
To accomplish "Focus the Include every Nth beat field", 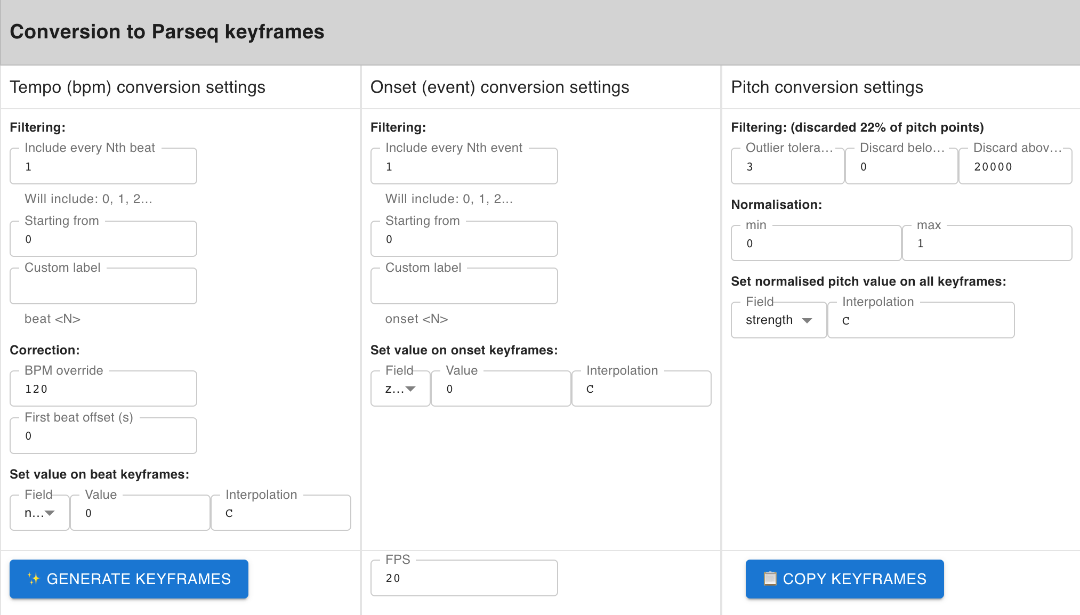I will 103,166.
